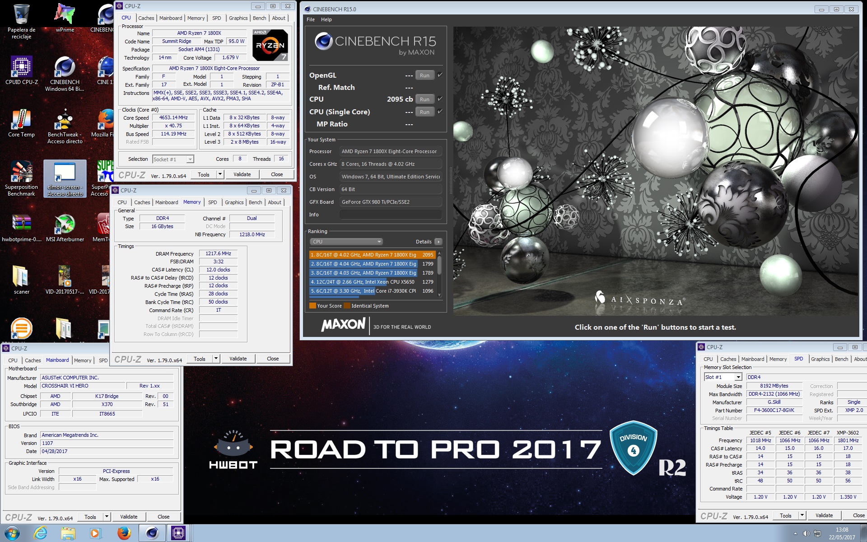Open the Slot #1 memory slot dropdown
Image resolution: width=867 pixels, height=542 pixels.
tap(723, 377)
